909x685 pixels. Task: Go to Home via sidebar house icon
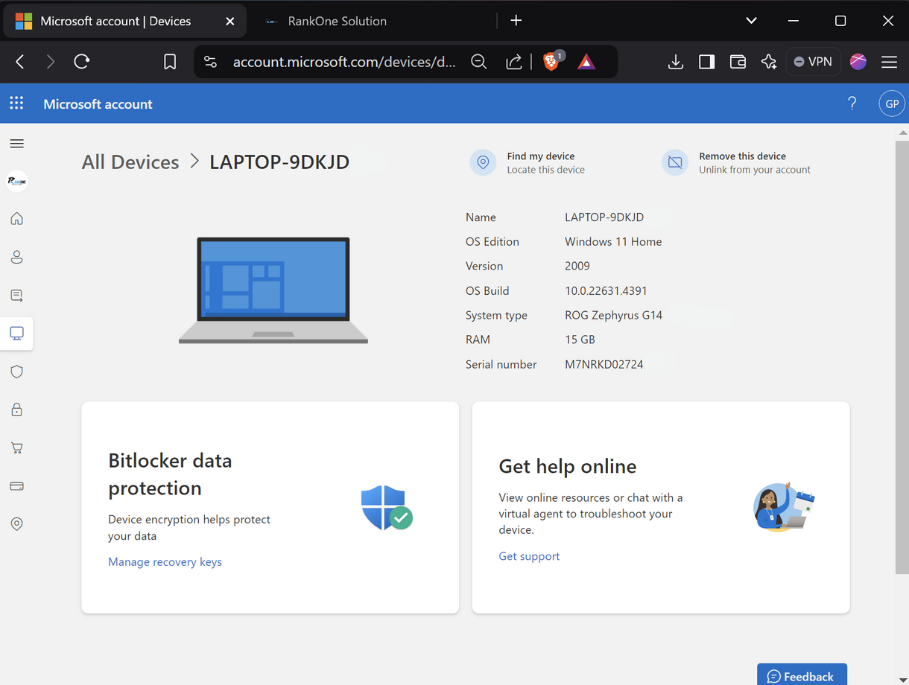16,218
